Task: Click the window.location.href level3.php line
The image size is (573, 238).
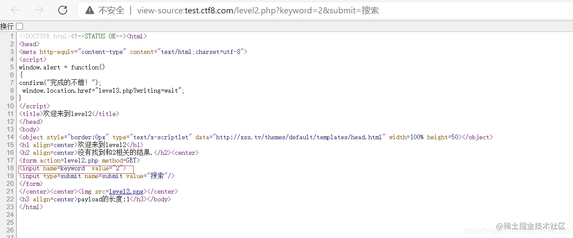Action: coord(103,91)
